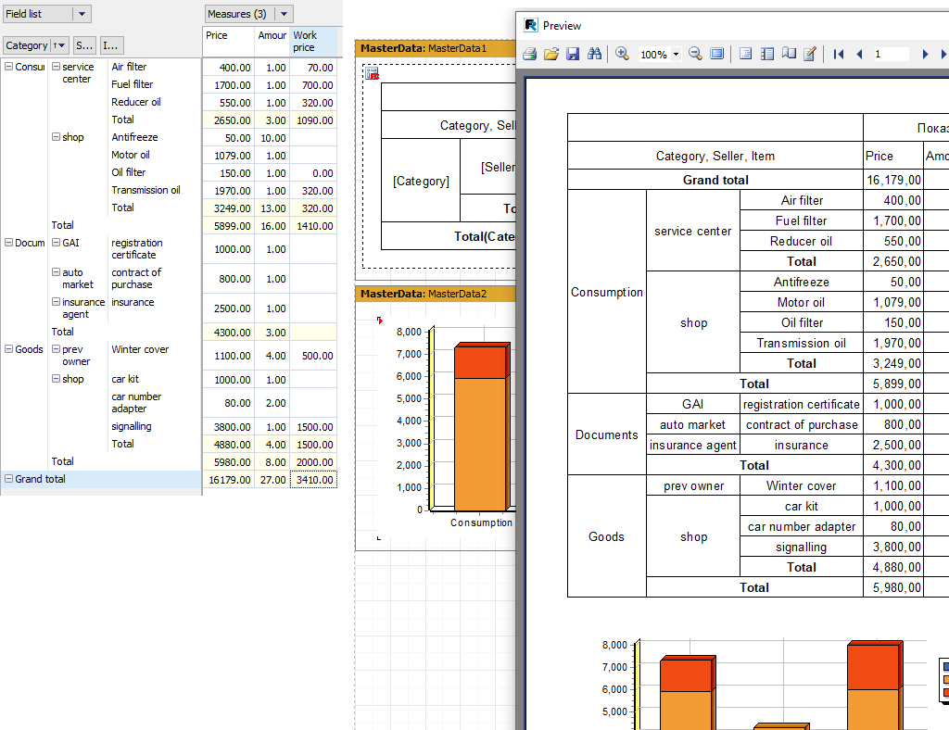Go to the previous preview page
Image resolution: width=949 pixels, height=730 pixels.
[x=859, y=54]
